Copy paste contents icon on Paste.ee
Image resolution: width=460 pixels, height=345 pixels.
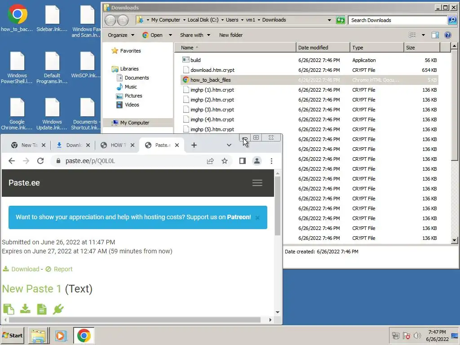9,309
